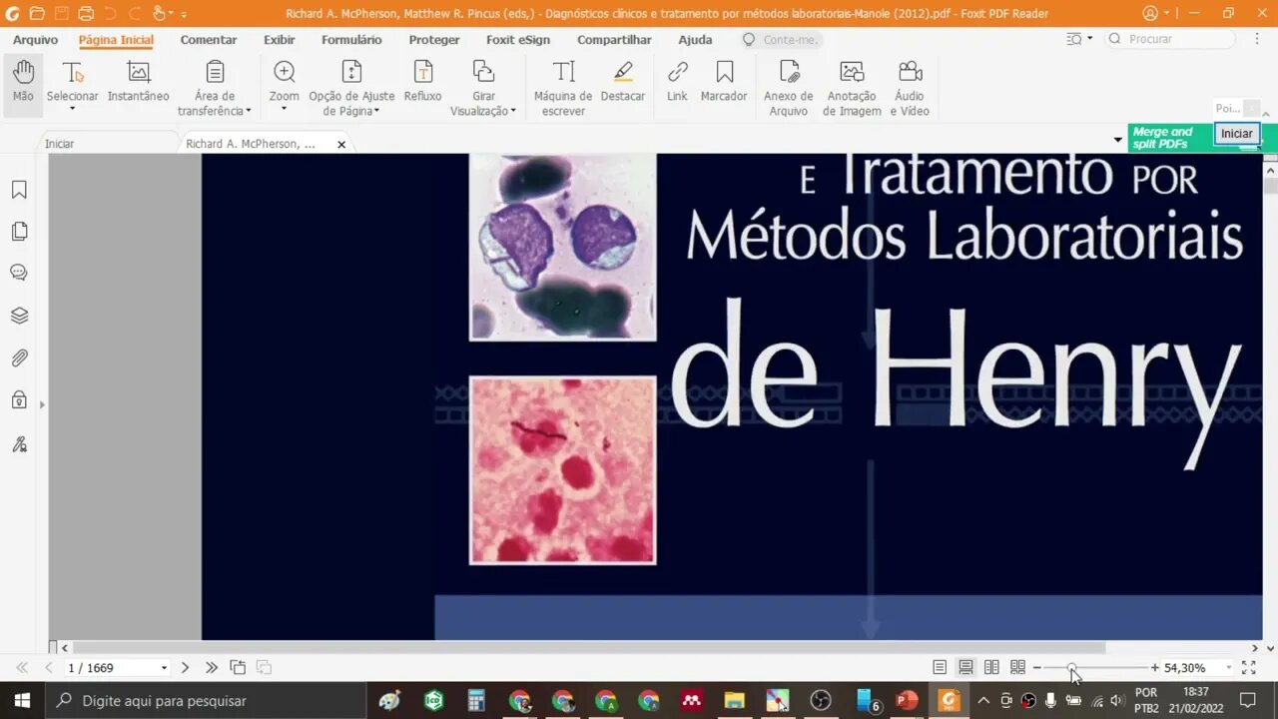Switch to the Formulário ribbon tab

pyautogui.click(x=351, y=40)
